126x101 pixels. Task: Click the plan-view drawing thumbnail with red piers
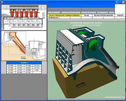pyautogui.click(x=24, y=17)
